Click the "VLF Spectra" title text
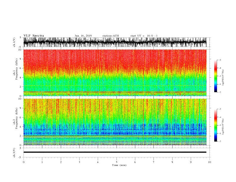This screenshot has height=182, width=236. click(x=34, y=36)
